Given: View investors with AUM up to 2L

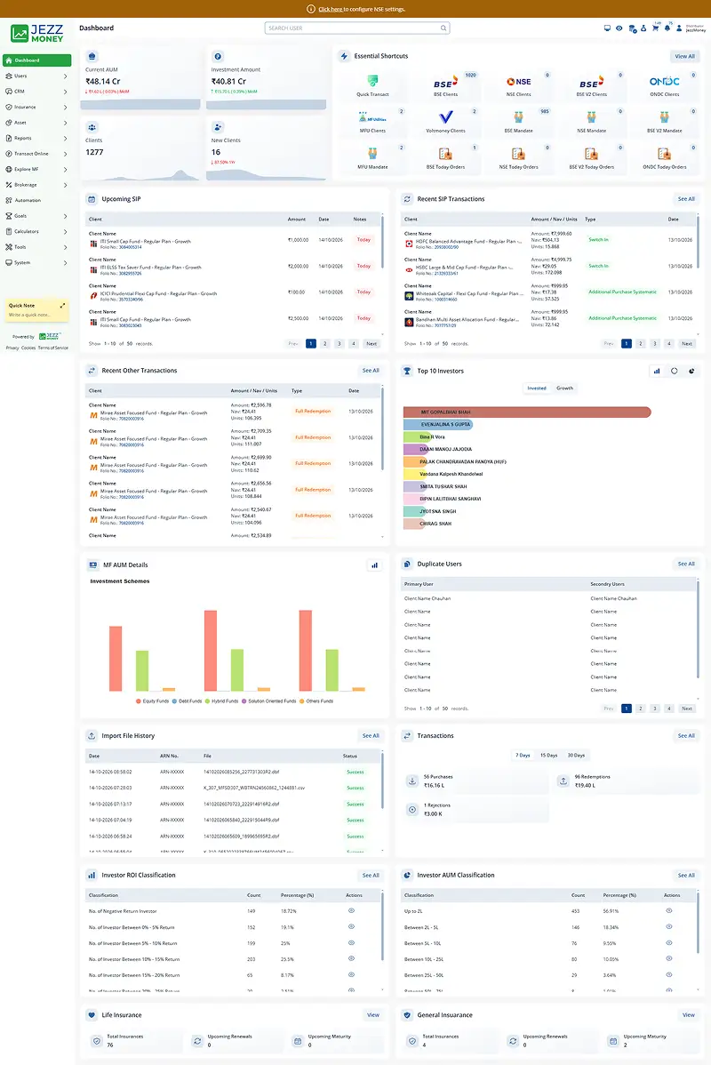Looking at the screenshot, I should pos(669,911).
